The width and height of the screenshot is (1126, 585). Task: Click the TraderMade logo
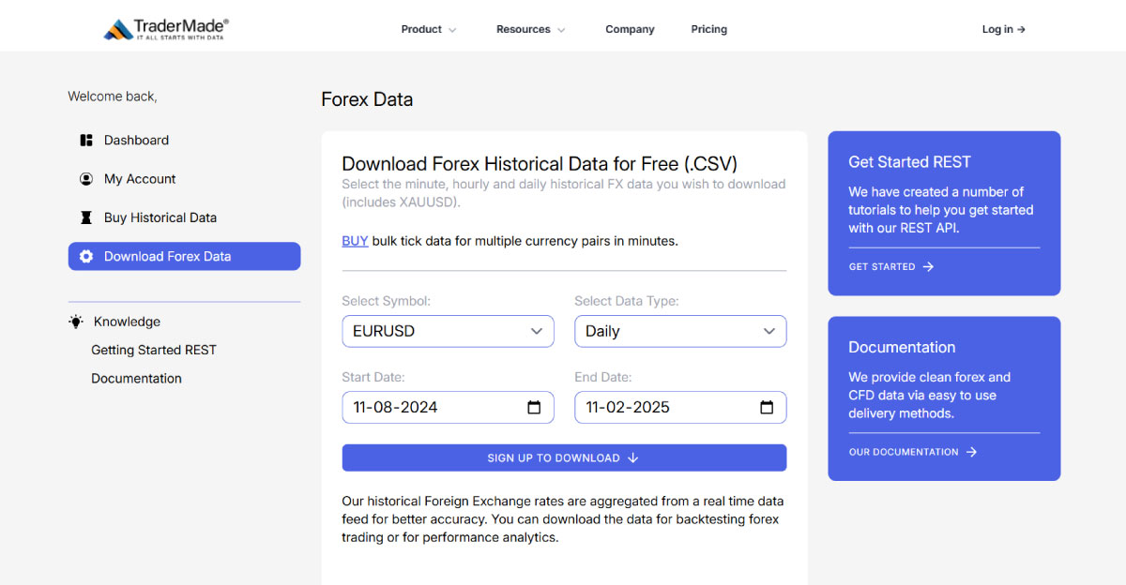166,29
